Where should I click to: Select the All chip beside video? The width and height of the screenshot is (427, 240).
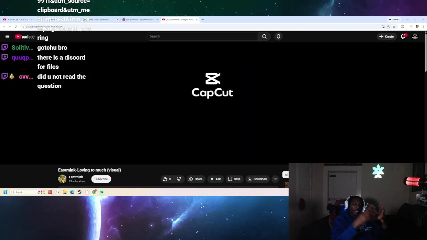click(286, 175)
